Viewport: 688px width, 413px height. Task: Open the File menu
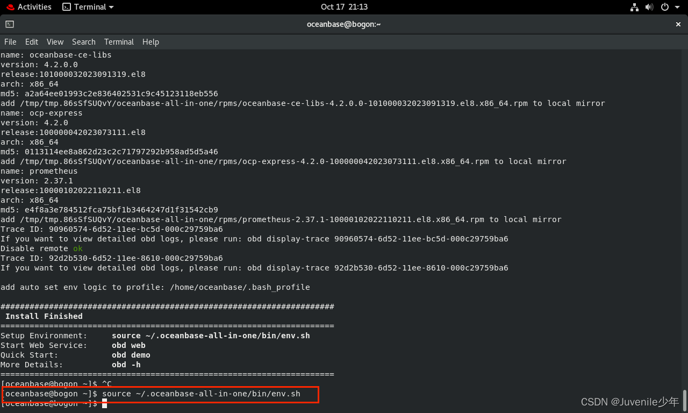tap(10, 42)
